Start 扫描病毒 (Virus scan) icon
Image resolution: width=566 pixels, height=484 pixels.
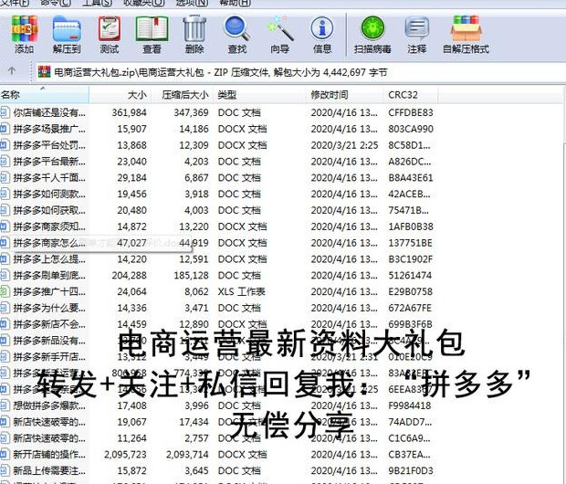372,35
